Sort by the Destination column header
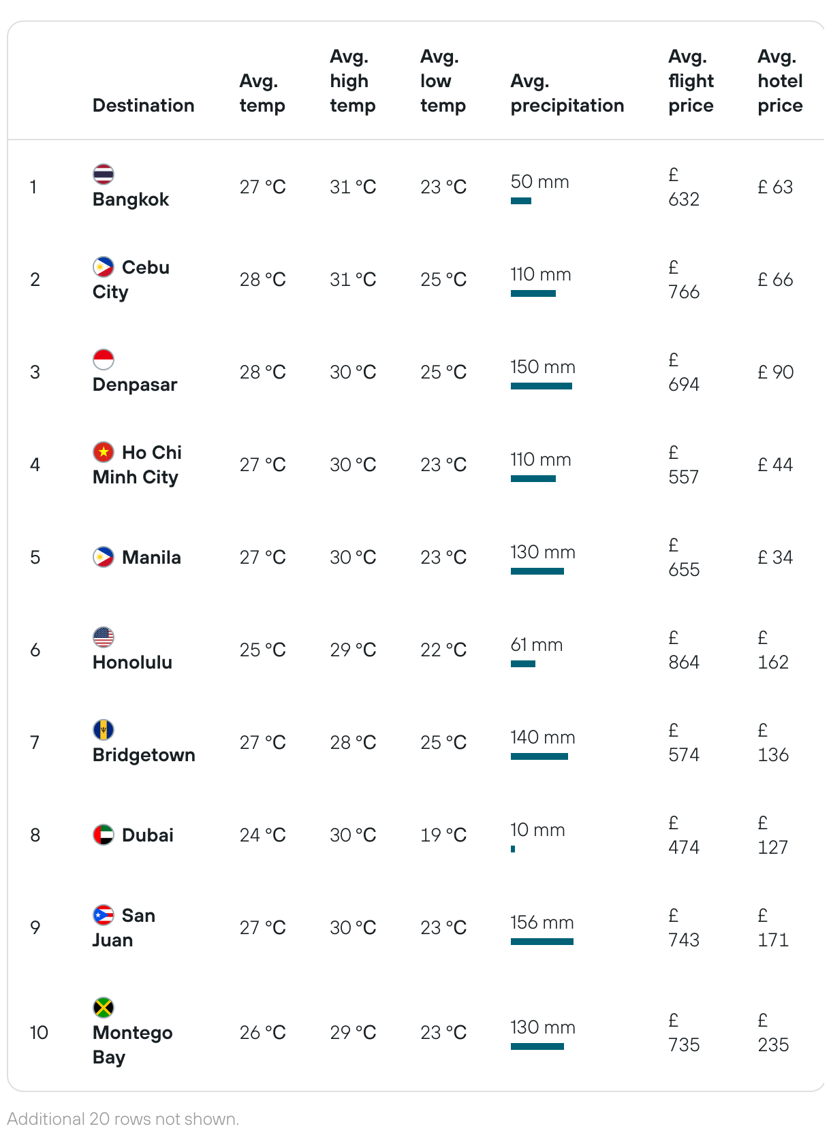This screenshot has width=831, height=1137. pyautogui.click(x=143, y=106)
